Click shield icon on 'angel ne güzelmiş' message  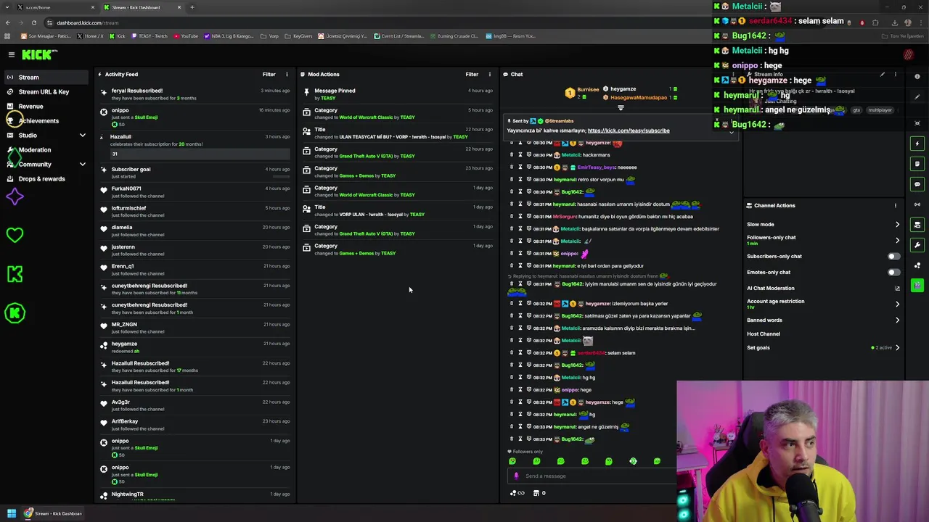tap(528, 426)
